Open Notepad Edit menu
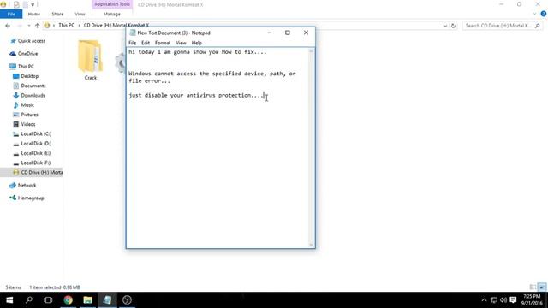Image resolution: width=548 pixels, height=308 pixels. tap(146, 43)
